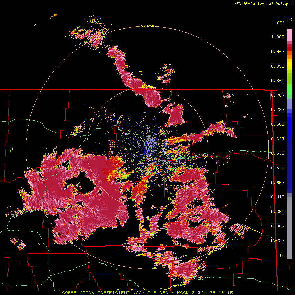This screenshot has height=295, width=295.
Task: Select the 0.893 legend value
Action: click(x=278, y=66)
